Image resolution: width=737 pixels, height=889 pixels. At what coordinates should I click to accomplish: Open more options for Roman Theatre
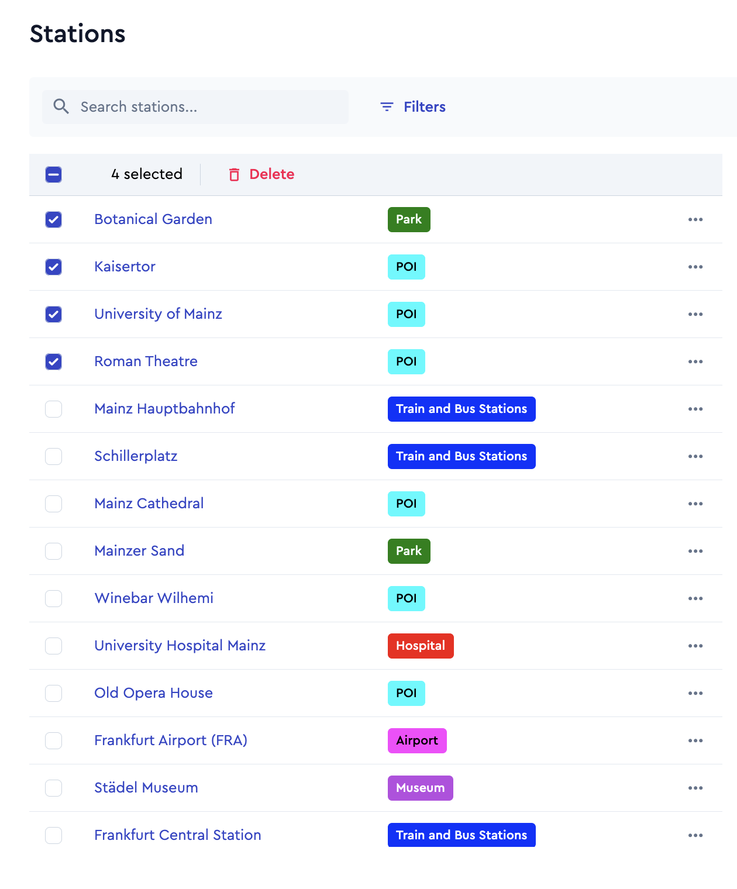pyautogui.click(x=695, y=361)
